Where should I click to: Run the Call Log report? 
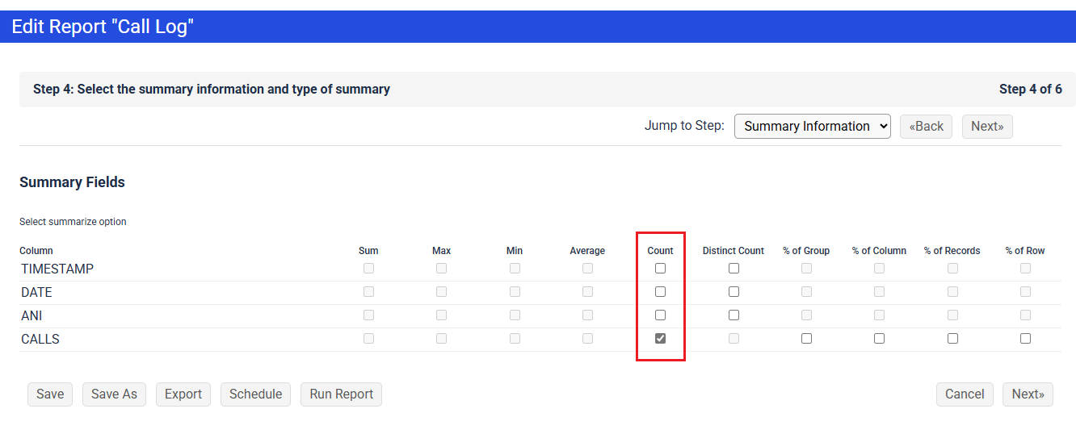point(341,394)
